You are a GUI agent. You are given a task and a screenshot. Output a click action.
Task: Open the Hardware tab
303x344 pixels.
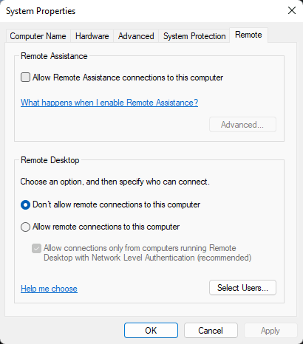click(92, 36)
